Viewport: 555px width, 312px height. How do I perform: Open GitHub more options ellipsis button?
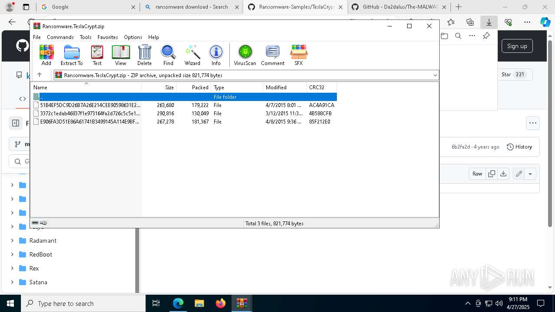point(533,123)
